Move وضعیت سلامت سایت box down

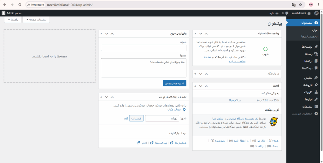point(201,33)
